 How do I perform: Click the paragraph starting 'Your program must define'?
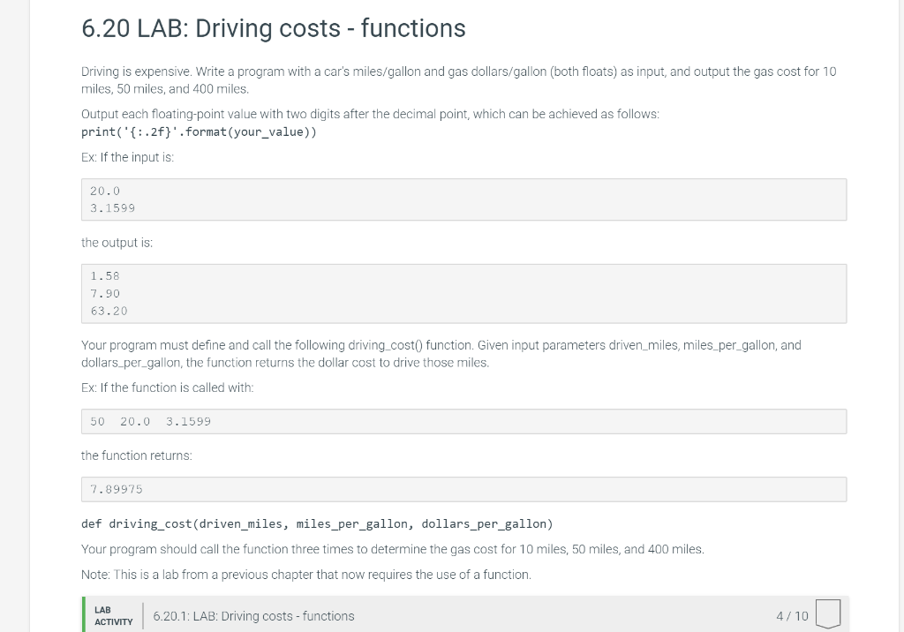(441, 354)
